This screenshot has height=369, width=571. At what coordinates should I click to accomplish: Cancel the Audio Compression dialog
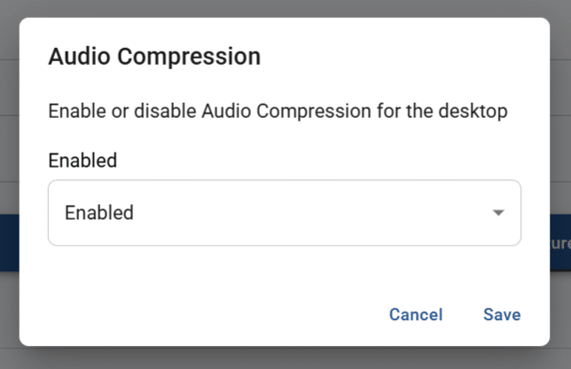coord(415,315)
